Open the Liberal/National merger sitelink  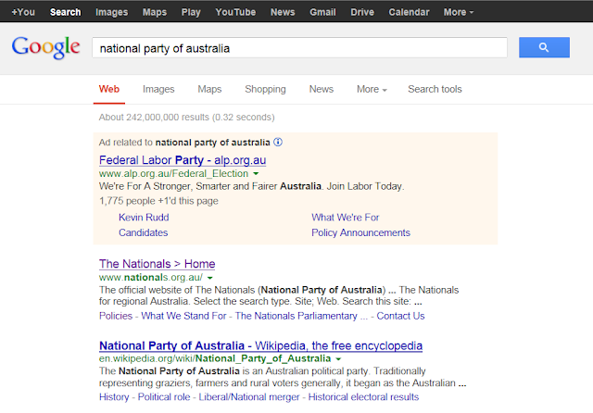tap(249, 397)
